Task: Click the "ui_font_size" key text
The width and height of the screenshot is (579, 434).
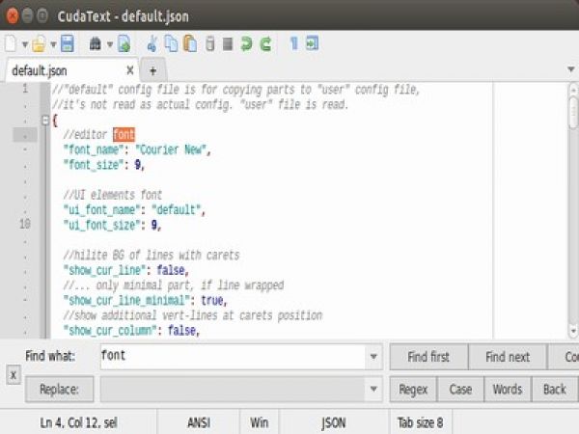Action: 101,225
